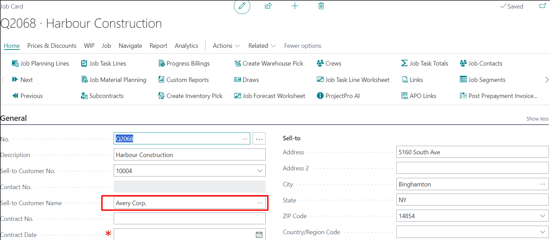Open Crews action
The image size is (550, 240).
[x=329, y=63]
